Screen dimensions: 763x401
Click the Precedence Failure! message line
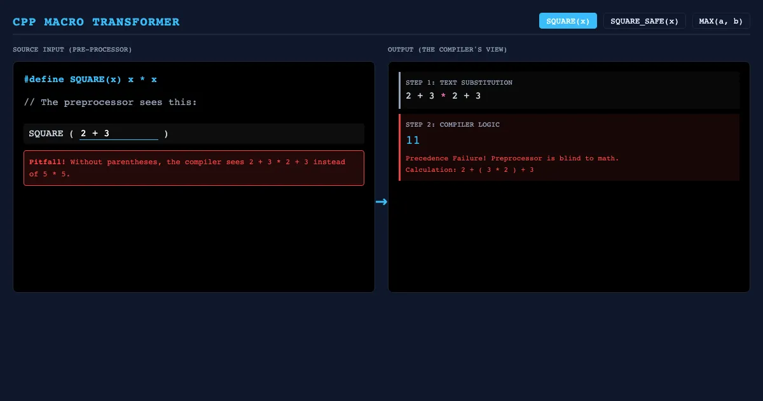tap(512, 158)
